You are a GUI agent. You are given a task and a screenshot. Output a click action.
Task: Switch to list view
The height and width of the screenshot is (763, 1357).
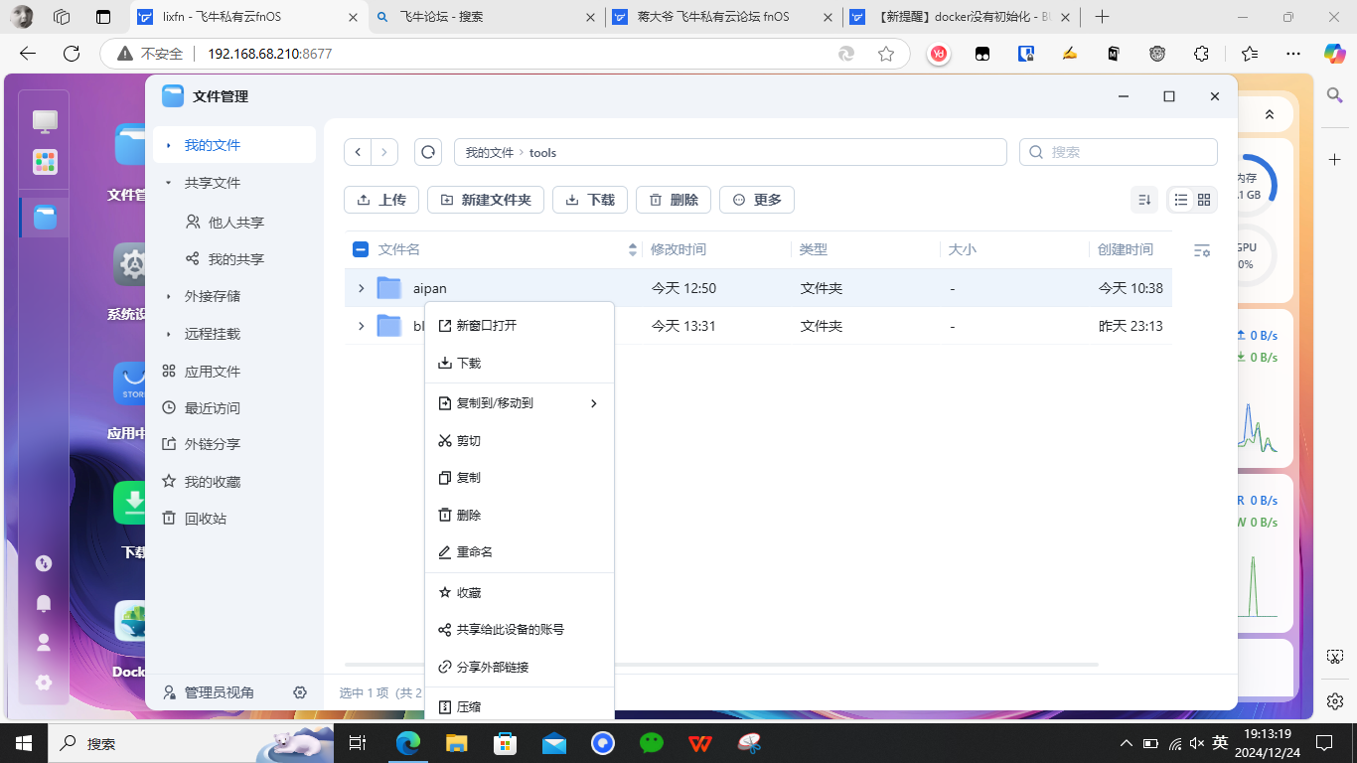coord(1180,200)
